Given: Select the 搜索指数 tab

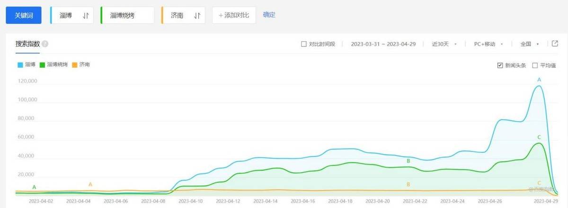Looking at the screenshot, I should click(27, 44).
